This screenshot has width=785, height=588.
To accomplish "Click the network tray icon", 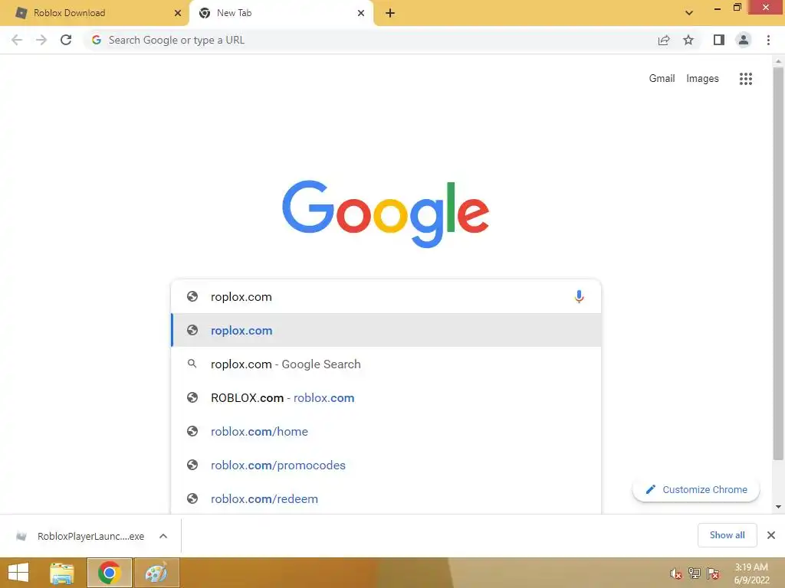I will pyautogui.click(x=695, y=573).
